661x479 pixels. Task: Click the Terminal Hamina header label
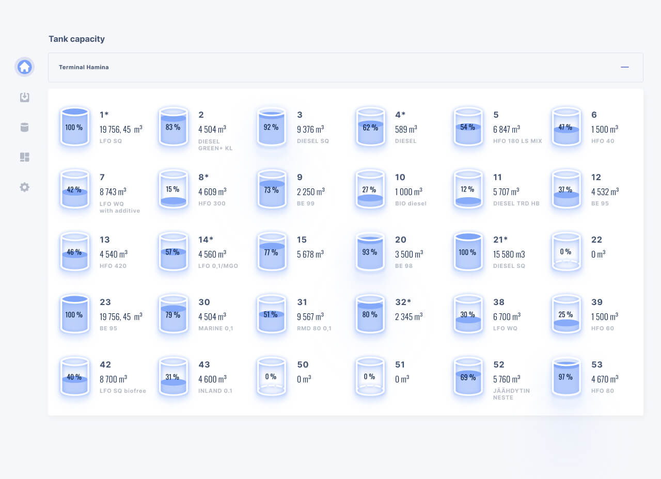pyautogui.click(x=84, y=67)
